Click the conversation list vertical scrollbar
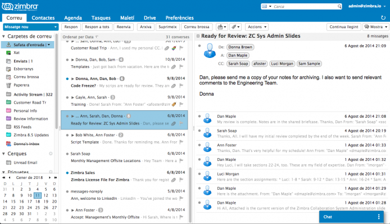Viewport: 390px width, 224px height. (x=191, y=194)
